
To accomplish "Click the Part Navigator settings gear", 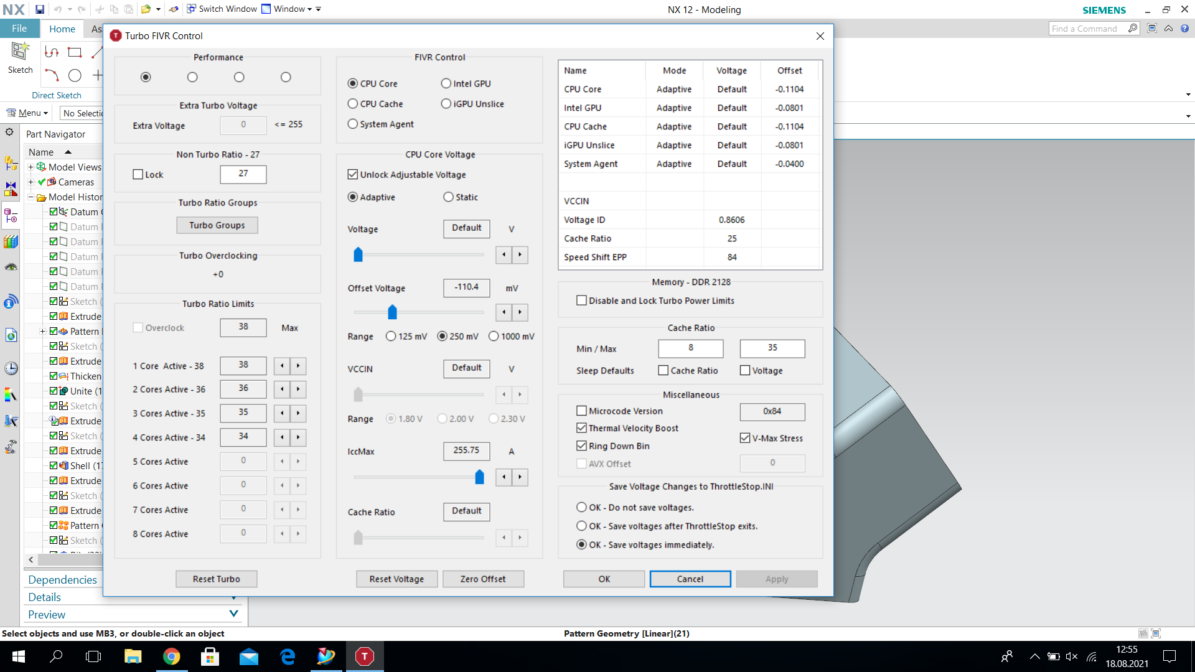I will pyautogui.click(x=9, y=133).
